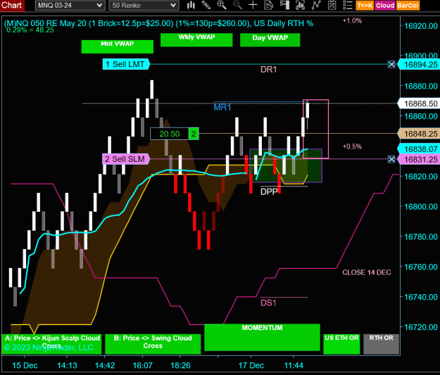The height and width of the screenshot is (375, 440).
Task: Open the strategy performance clipboard icon
Action: pos(332,5)
